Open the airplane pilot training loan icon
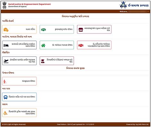152x128 pixels. coord(6,61)
